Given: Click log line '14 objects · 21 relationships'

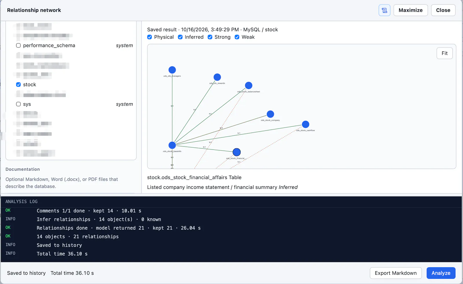Looking at the screenshot, I should (x=78, y=237).
